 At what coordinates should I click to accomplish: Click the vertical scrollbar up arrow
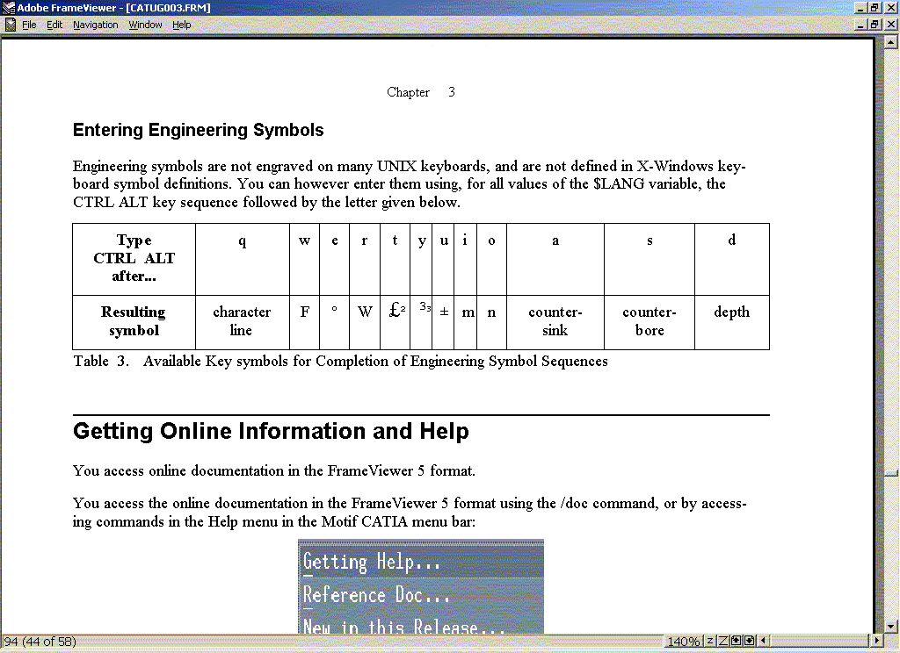point(891,42)
